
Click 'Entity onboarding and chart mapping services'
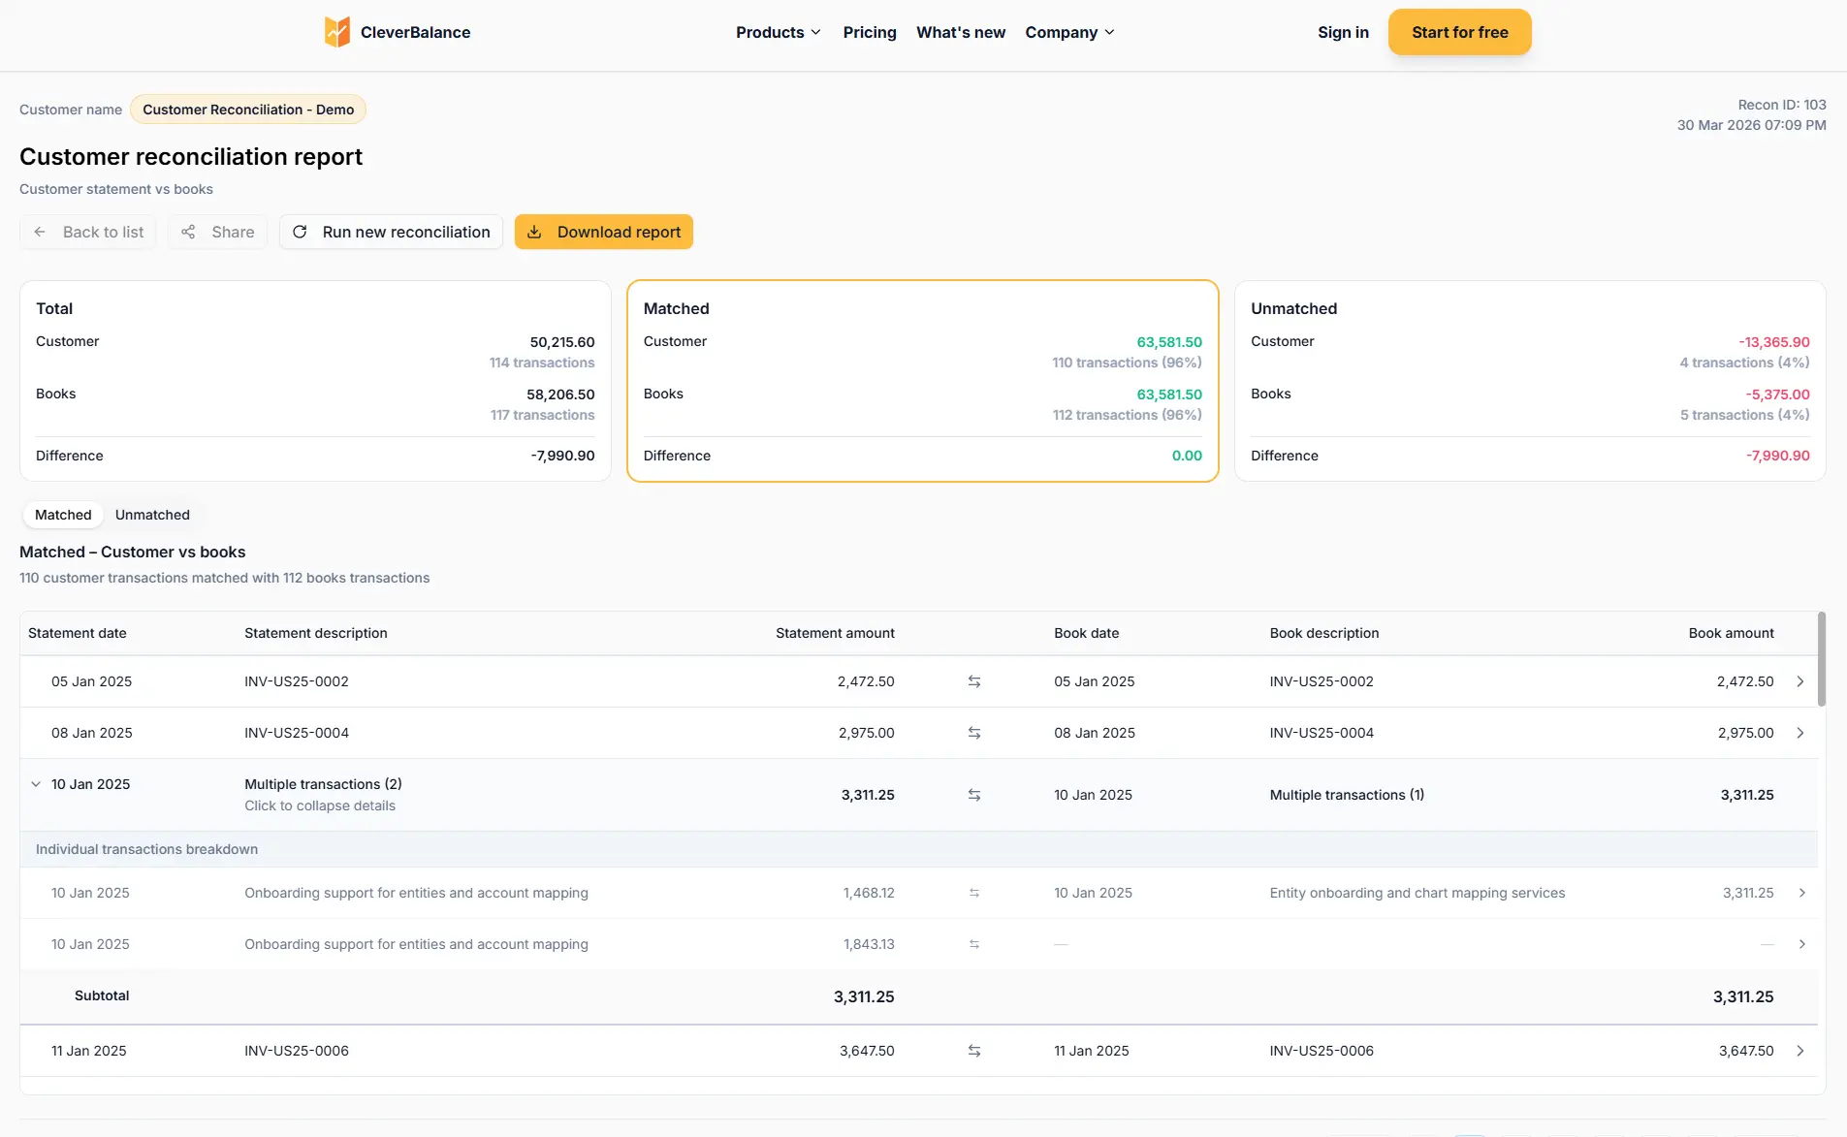1417,893
